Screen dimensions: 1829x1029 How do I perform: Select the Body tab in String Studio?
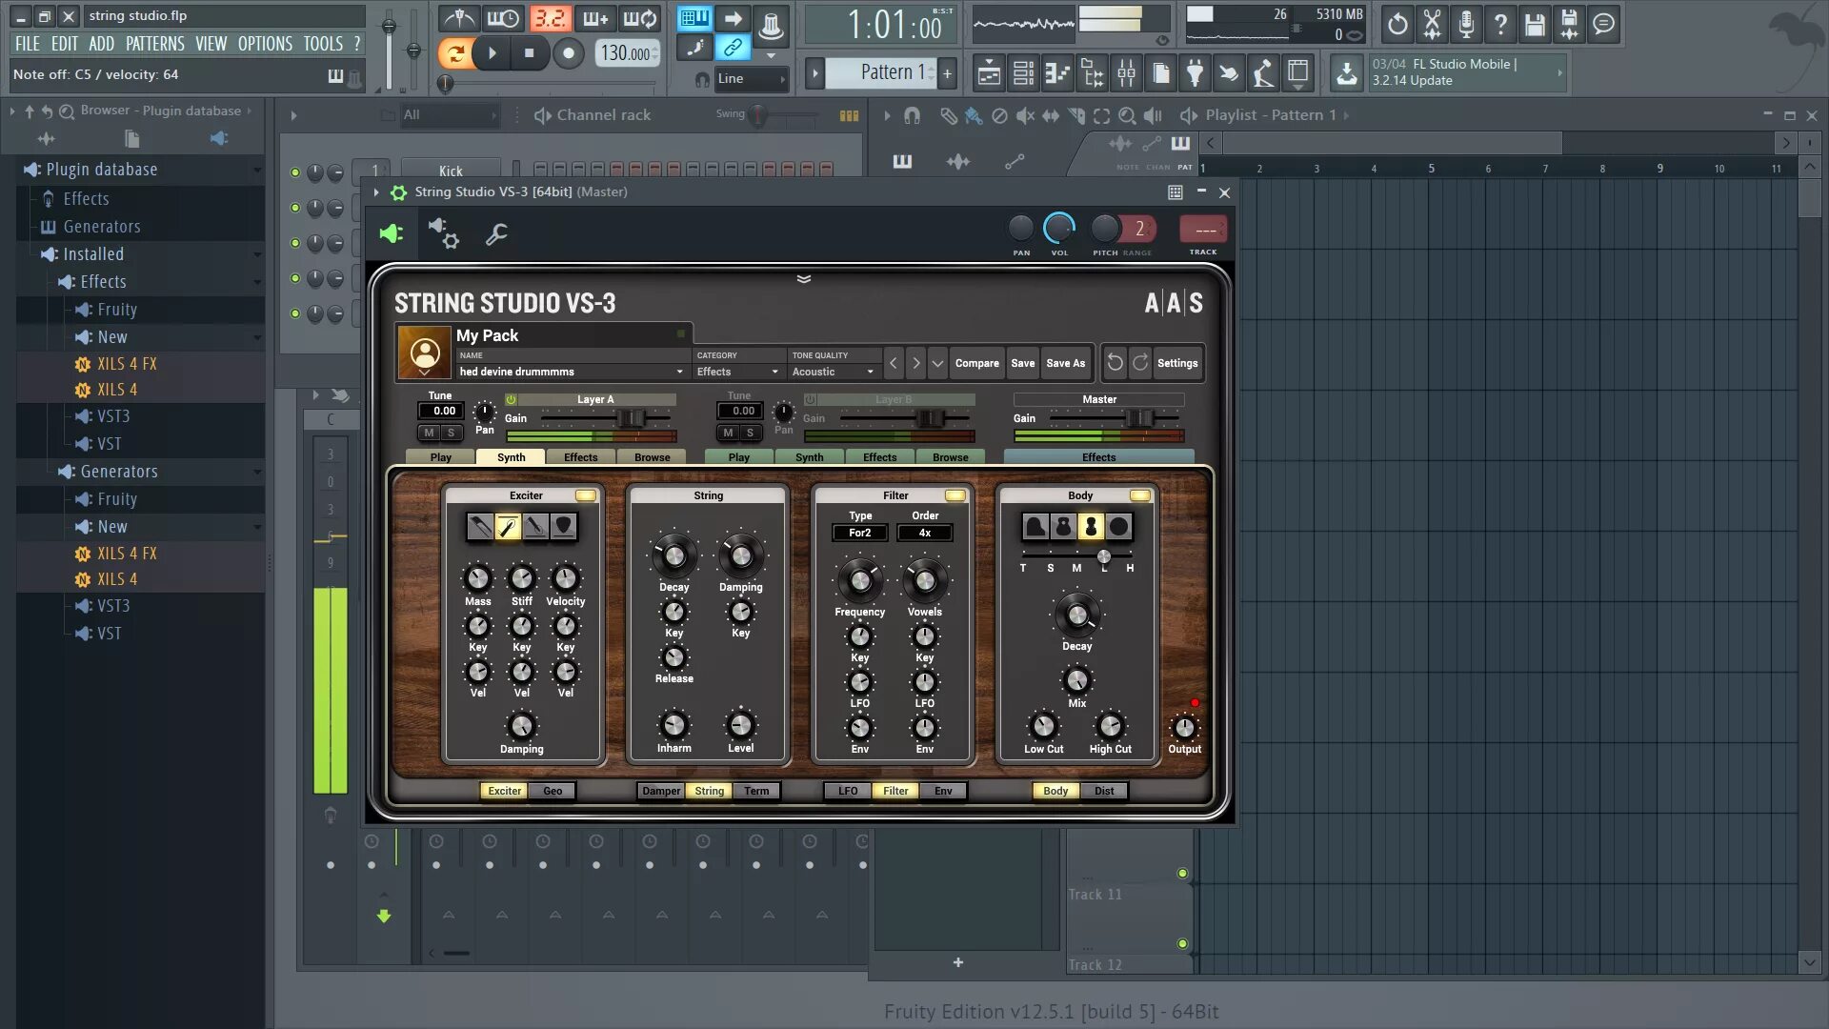click(x=1055, y=790)
